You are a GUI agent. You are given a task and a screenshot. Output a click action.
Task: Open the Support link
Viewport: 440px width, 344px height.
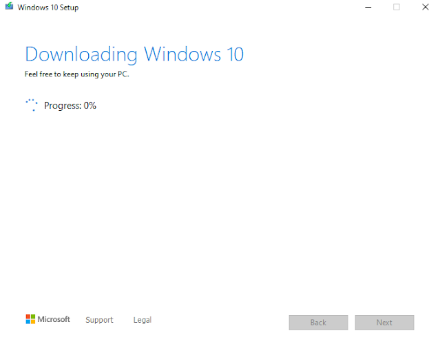99,320
